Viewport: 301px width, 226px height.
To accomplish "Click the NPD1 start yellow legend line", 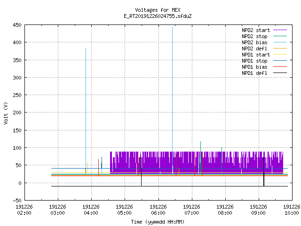I will click(x=280, y=55).
